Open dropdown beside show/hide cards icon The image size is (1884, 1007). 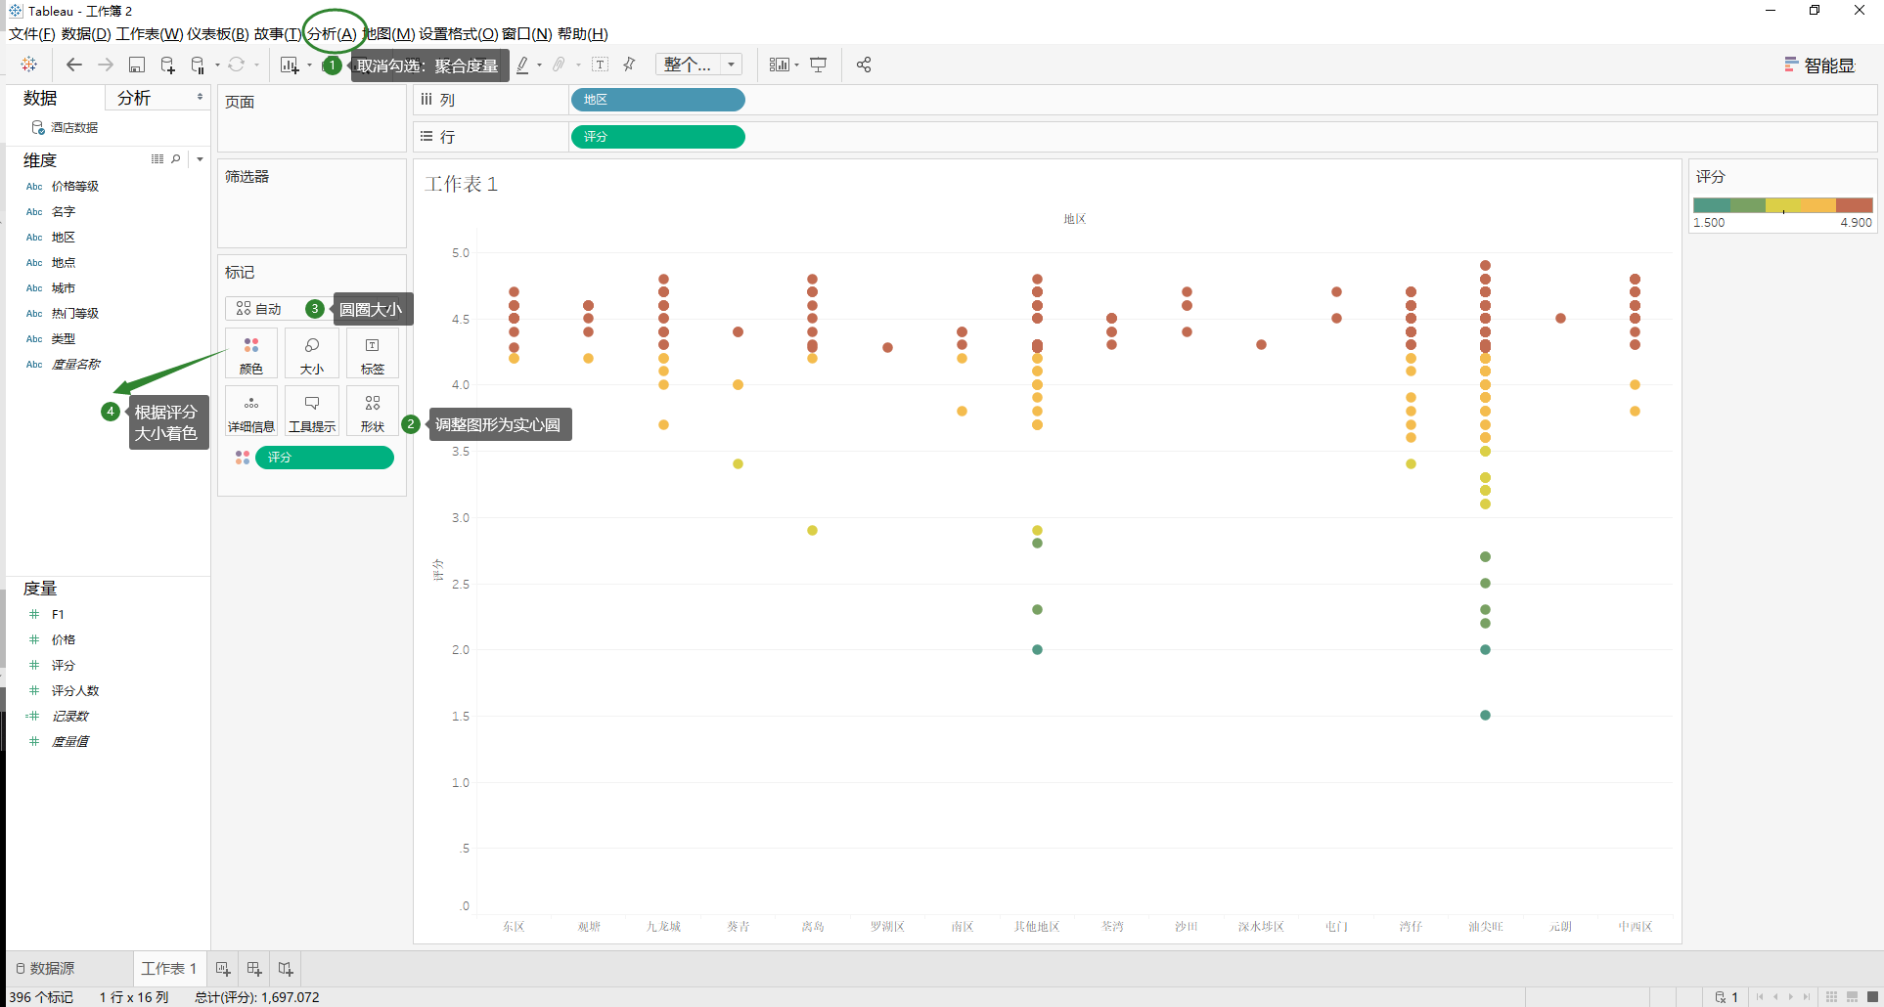click(x=797, y=66)
